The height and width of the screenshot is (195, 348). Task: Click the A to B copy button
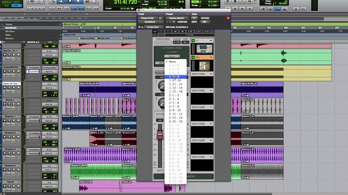(190, 31)
